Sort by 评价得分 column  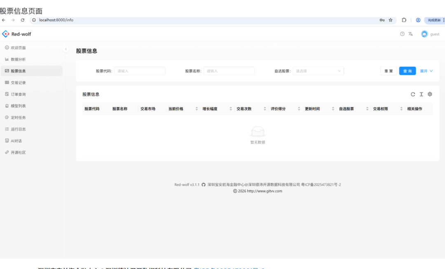(x=299, y=109)
